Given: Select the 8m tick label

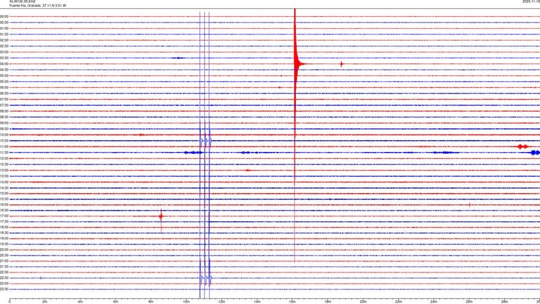Looking at the screenshot, I should tap(151, 302).
